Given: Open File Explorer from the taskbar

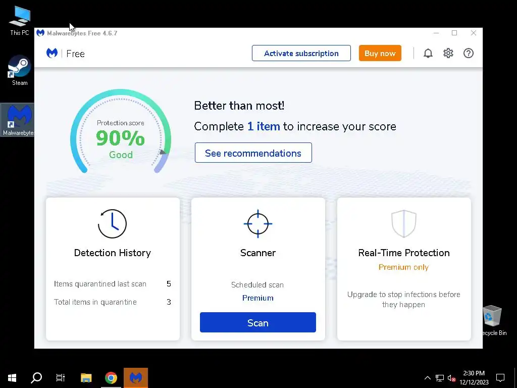Looking at the screenshot, I should pos(86,378).
